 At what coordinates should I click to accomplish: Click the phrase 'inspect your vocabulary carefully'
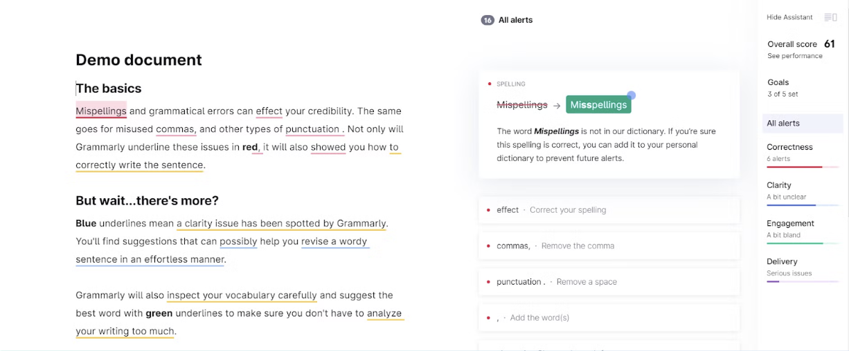click(242, 295)
